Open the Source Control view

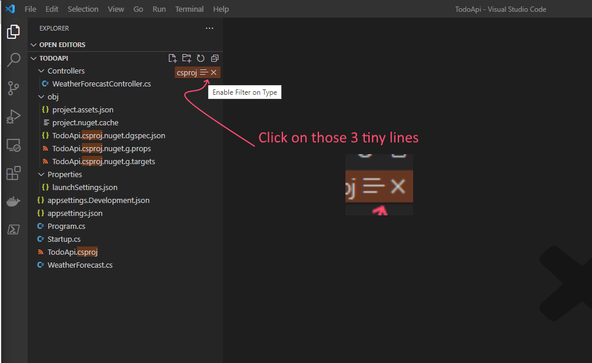[13, 88]
